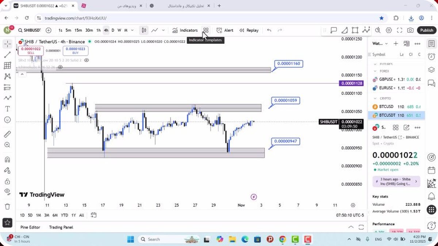Click the Redo arrow
Screen dimensions: 438x246
(280, 30)
